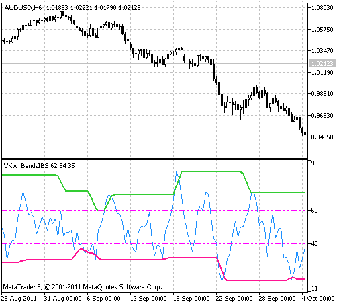Click the 1.08030 price scale label
This screenshot has width=343, height=306.
click(x=322, y=8)
